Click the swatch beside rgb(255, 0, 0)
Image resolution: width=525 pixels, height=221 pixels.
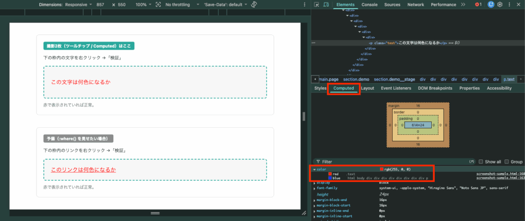pos(381,169)
